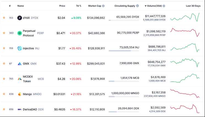Click the Circulating Supply info icon
205x117 pixels.
(138, 6)
